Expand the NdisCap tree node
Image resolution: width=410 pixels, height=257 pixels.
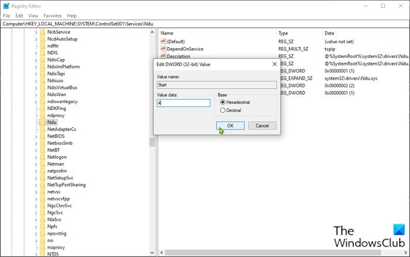pyautogui.click(x=36, y=60)
